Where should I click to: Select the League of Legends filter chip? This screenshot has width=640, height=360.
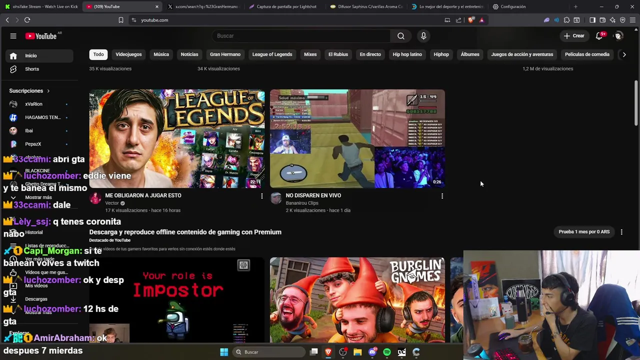[x=272, y=54]
